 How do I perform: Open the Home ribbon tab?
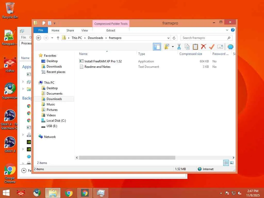(55, 30)
